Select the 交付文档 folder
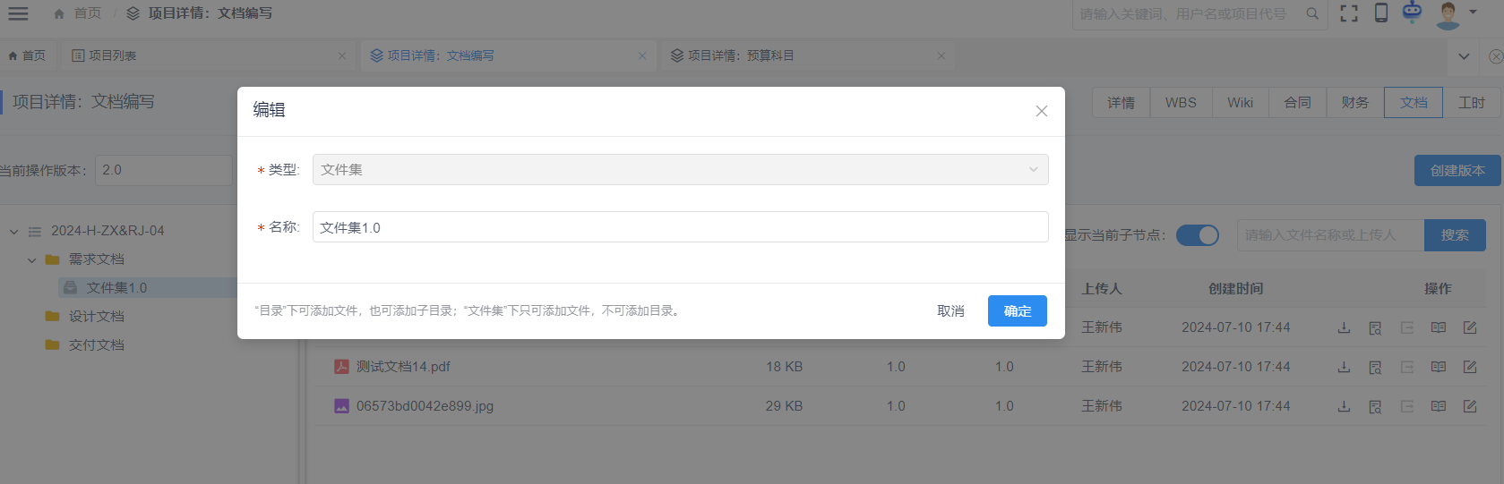1504x484 pixels. pos(97,345)
